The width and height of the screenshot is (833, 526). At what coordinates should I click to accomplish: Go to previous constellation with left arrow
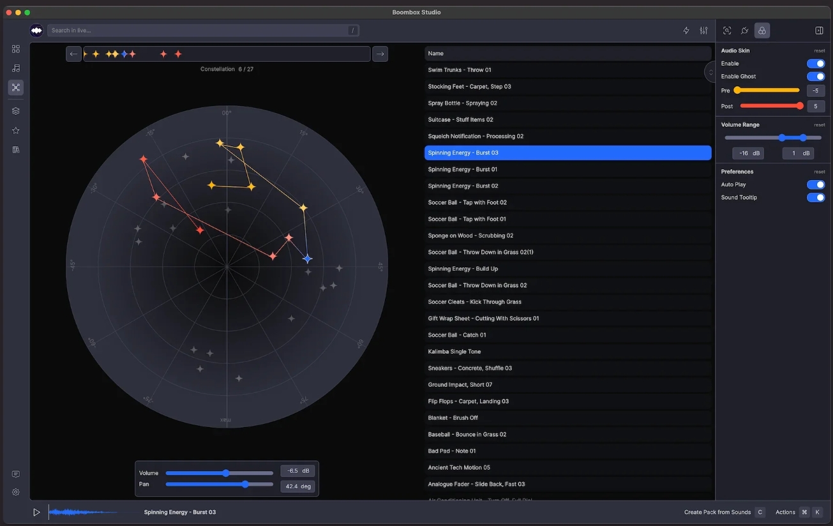[73, 54]
